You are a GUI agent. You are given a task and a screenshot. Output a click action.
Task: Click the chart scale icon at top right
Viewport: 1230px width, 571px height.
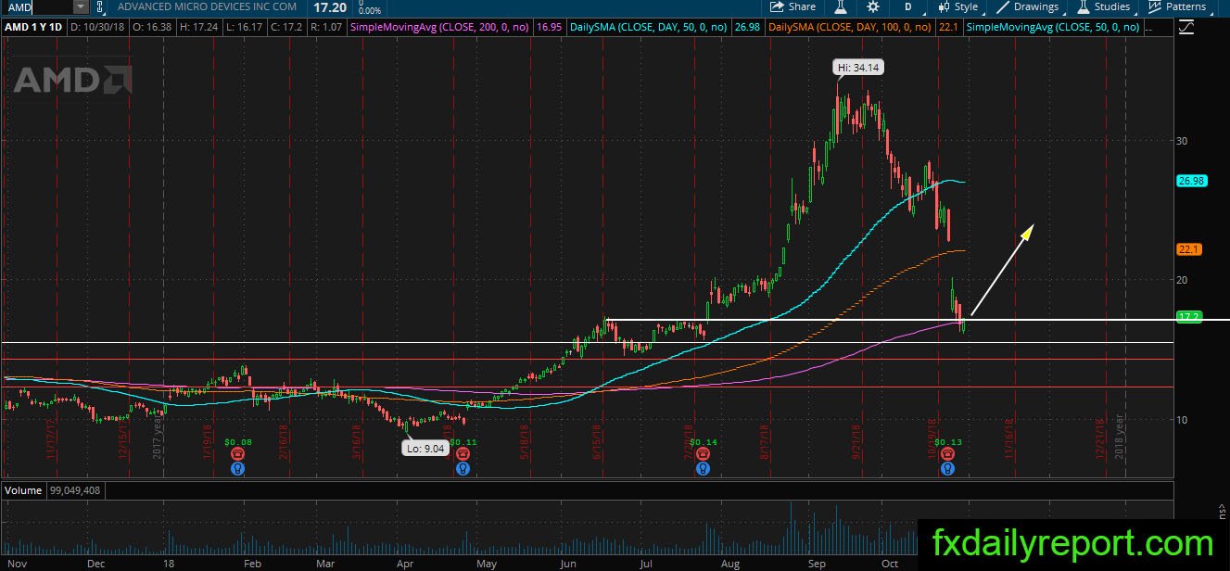(x=1187, y=28)
